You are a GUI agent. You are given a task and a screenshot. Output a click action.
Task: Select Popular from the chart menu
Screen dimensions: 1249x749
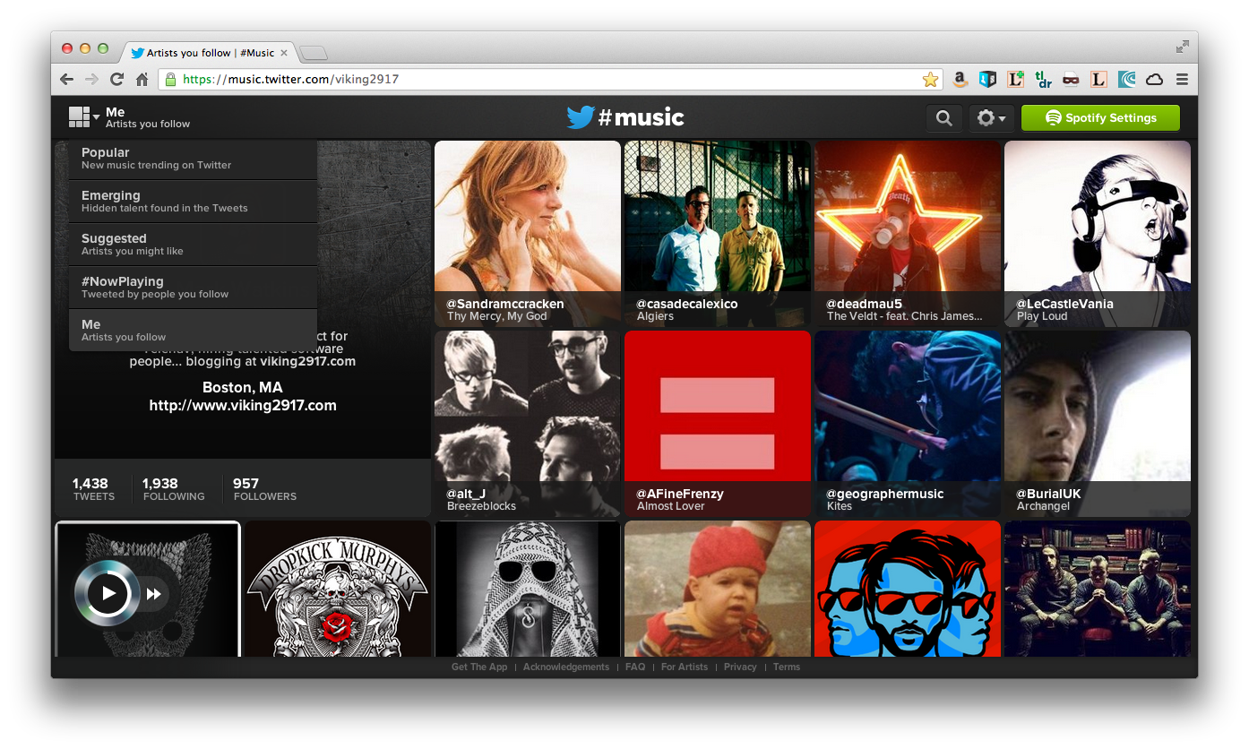point(193,159)
